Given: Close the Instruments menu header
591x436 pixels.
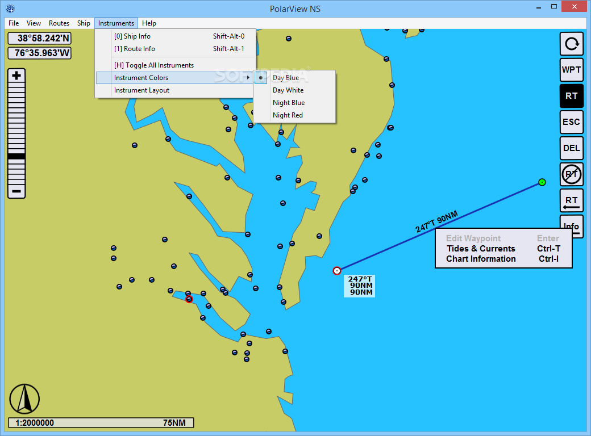Looking at the screenshot, I should tap(116, 23).
